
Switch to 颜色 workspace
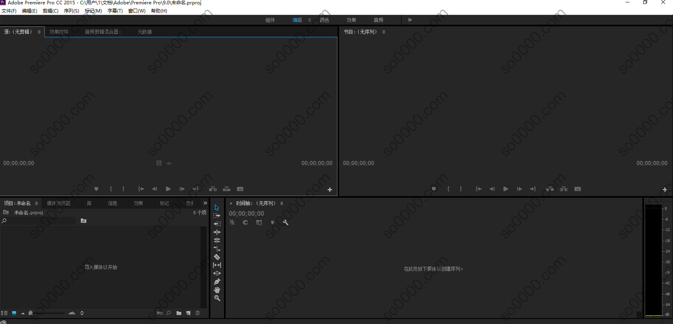coord(325,20)
